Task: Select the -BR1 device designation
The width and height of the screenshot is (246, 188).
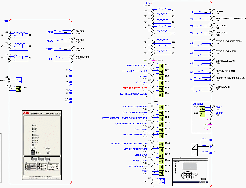Action: pyautogui.click(x=148, y=3)
